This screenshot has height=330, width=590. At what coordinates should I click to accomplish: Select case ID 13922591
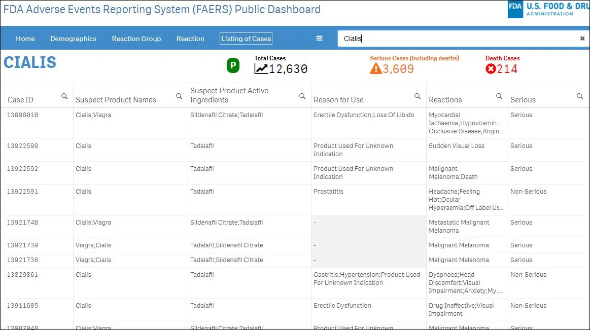(23, 192)
